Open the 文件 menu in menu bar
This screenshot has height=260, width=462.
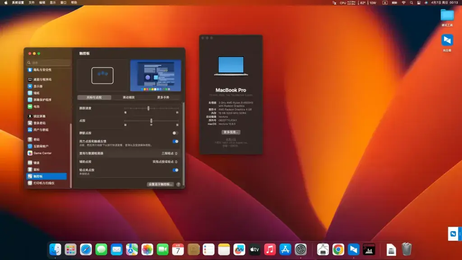coord(32,3)
